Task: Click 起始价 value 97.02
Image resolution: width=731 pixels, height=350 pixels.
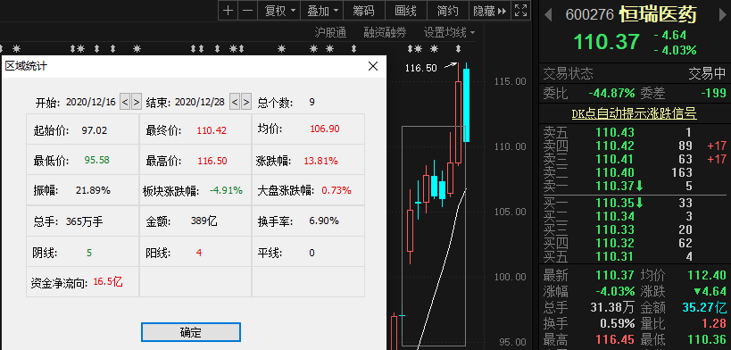Action: pyautogui.click(x=95, y=130)
